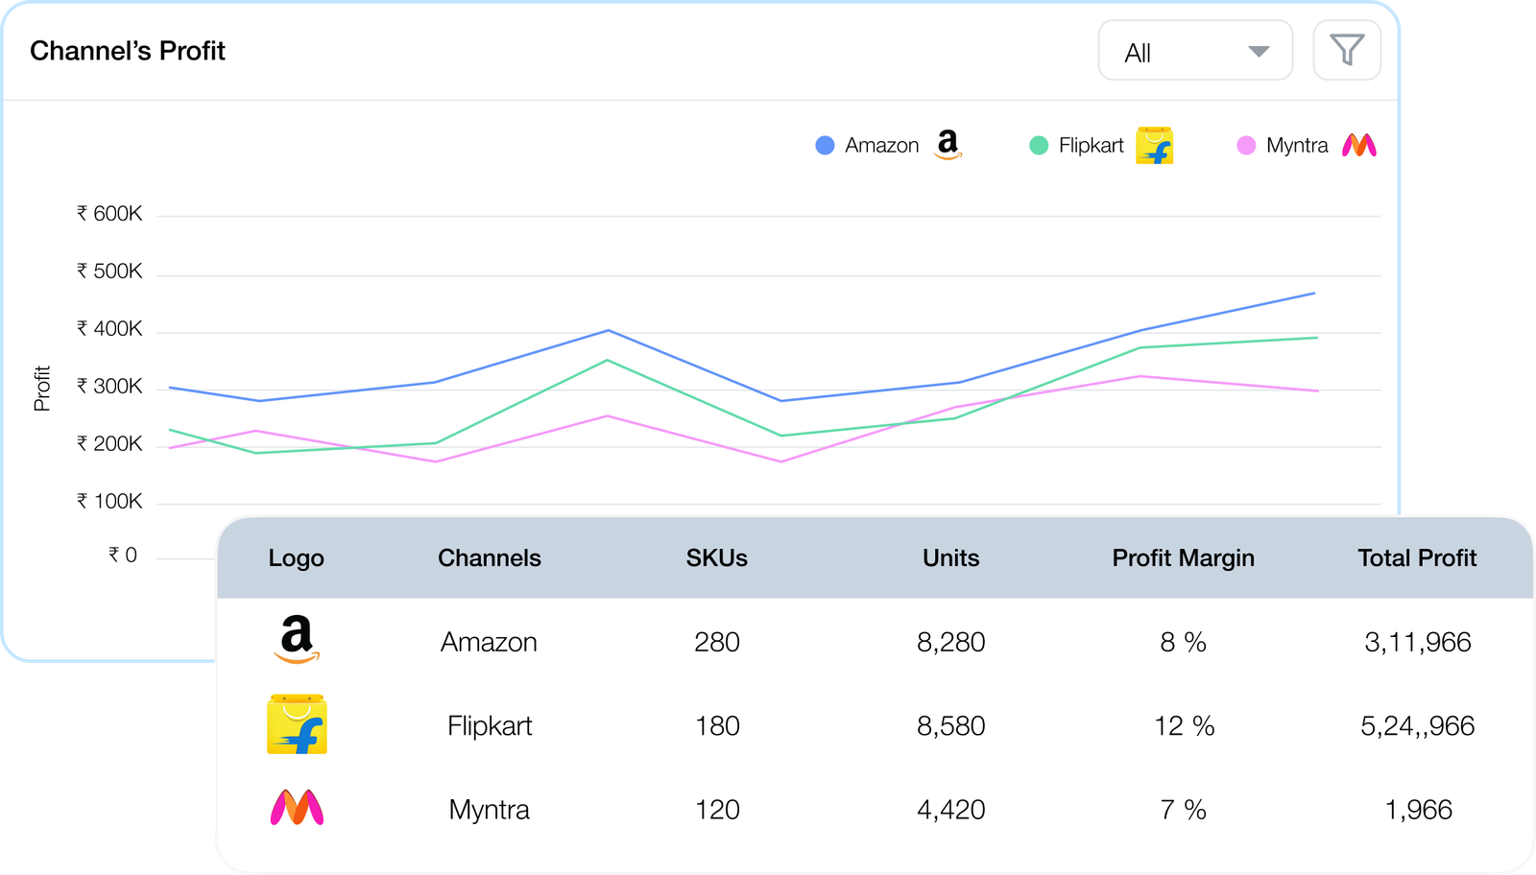This screenshot has height=875, width=1536.
Task: Click the Amazon logo in the chart legend
Action: tap(948, 145)
